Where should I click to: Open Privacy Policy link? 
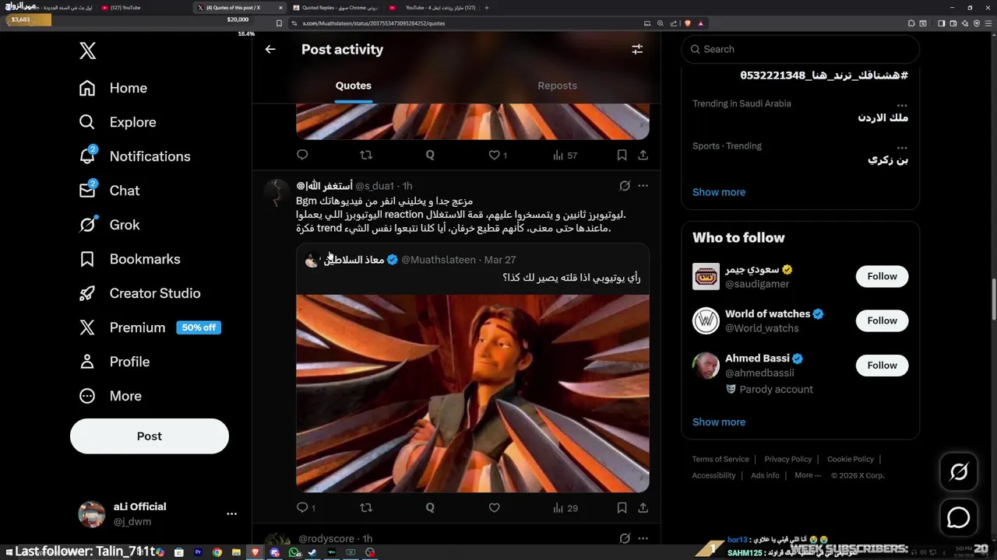788,459
